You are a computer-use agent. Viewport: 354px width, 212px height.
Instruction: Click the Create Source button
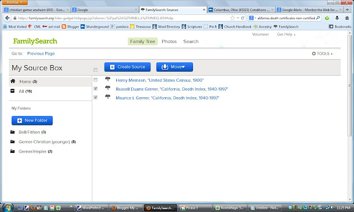(127, 67)
